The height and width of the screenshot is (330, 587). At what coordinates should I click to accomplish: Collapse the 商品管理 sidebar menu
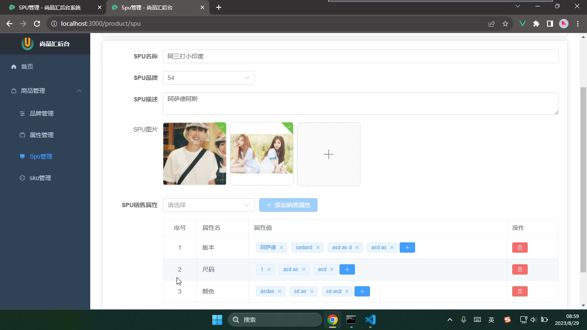(45, 91)
